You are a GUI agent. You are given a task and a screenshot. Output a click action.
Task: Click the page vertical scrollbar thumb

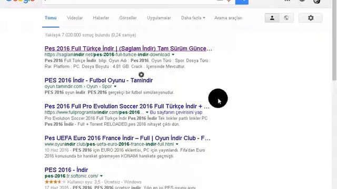tap(334, 40)
